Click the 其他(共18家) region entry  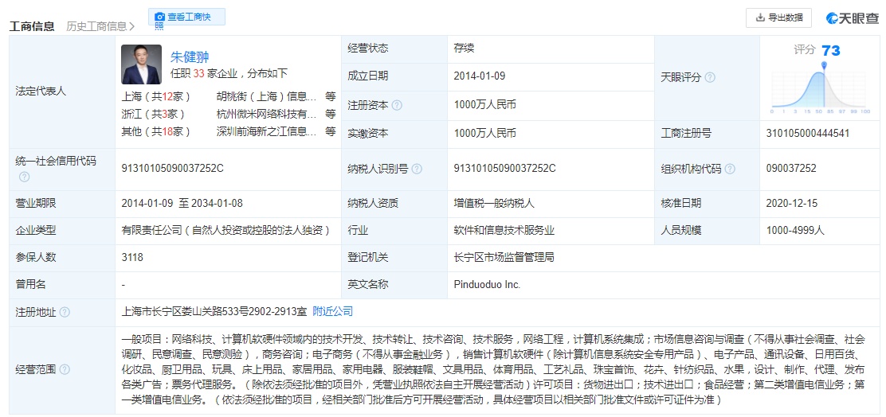click(155, 131)
